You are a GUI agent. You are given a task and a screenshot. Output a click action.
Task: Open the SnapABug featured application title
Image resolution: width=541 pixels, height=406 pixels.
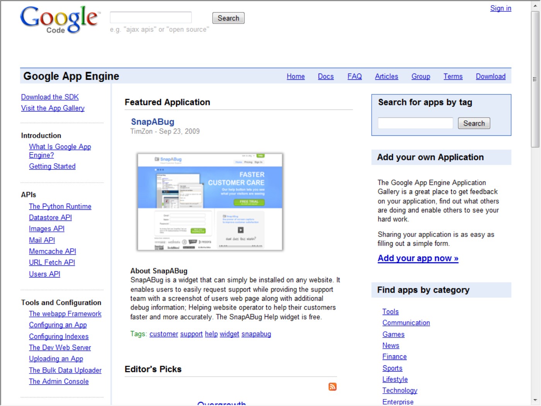[153, 122]
